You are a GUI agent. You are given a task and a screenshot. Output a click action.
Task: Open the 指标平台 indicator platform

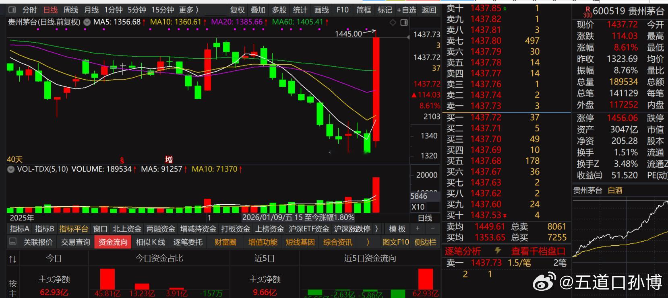74,229
